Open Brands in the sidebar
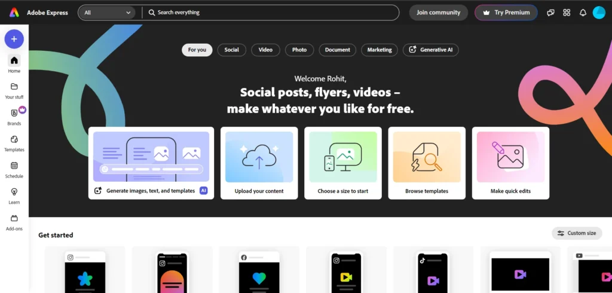 tap(14, 117)
